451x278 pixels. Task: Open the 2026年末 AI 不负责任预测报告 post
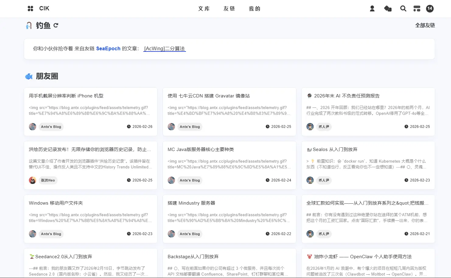[x=347, y=96]
